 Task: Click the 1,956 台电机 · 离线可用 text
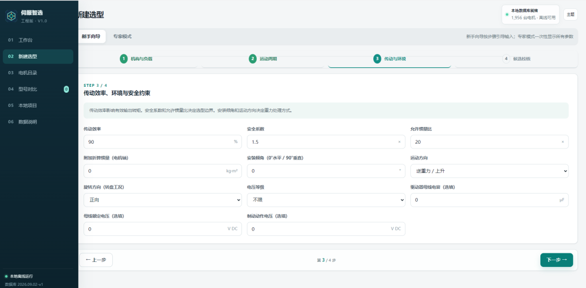pos(533,17)
